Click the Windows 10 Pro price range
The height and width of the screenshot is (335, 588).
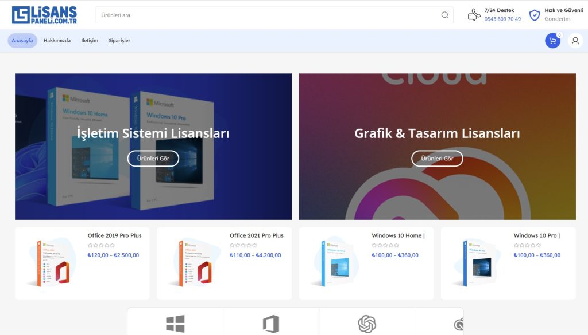[x=537, y=255]
